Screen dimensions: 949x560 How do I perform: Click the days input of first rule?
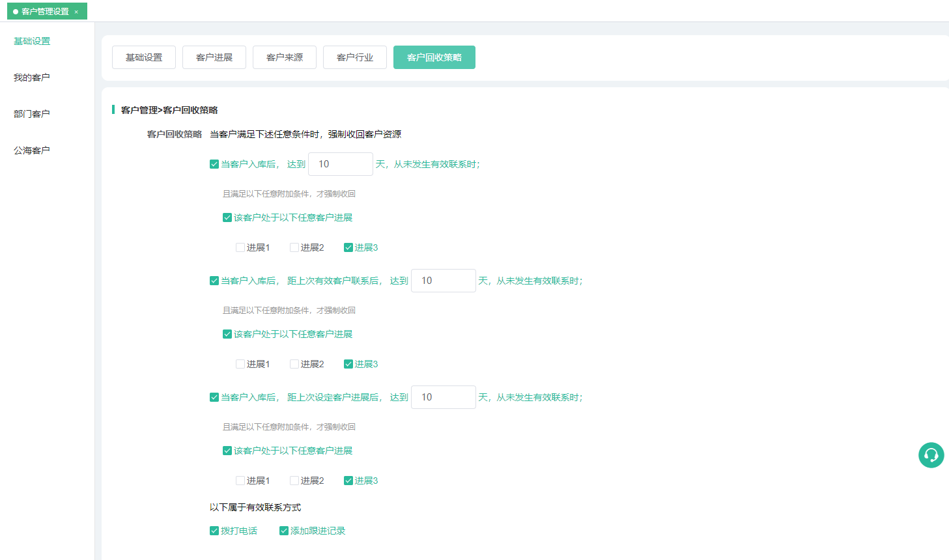pos(340,164)
